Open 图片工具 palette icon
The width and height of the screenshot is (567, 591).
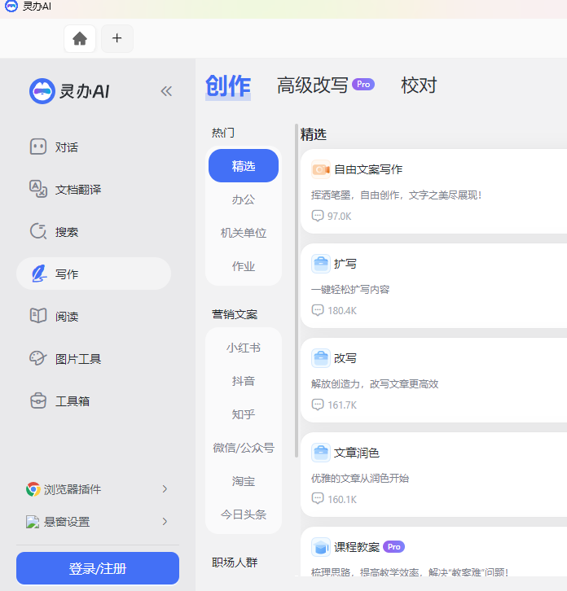[x=38, y=358]
